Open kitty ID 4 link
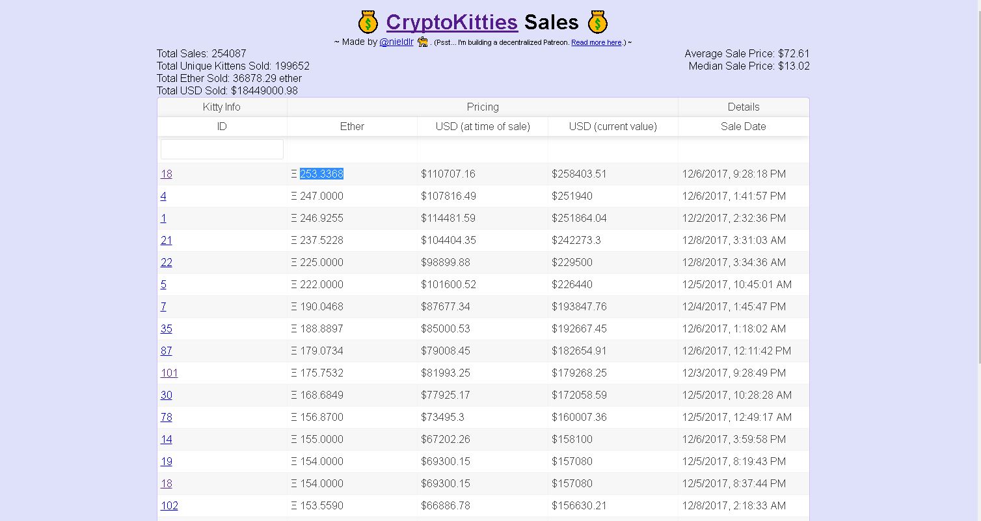Screen dimensions: 981x521 (x=163, y=196)
